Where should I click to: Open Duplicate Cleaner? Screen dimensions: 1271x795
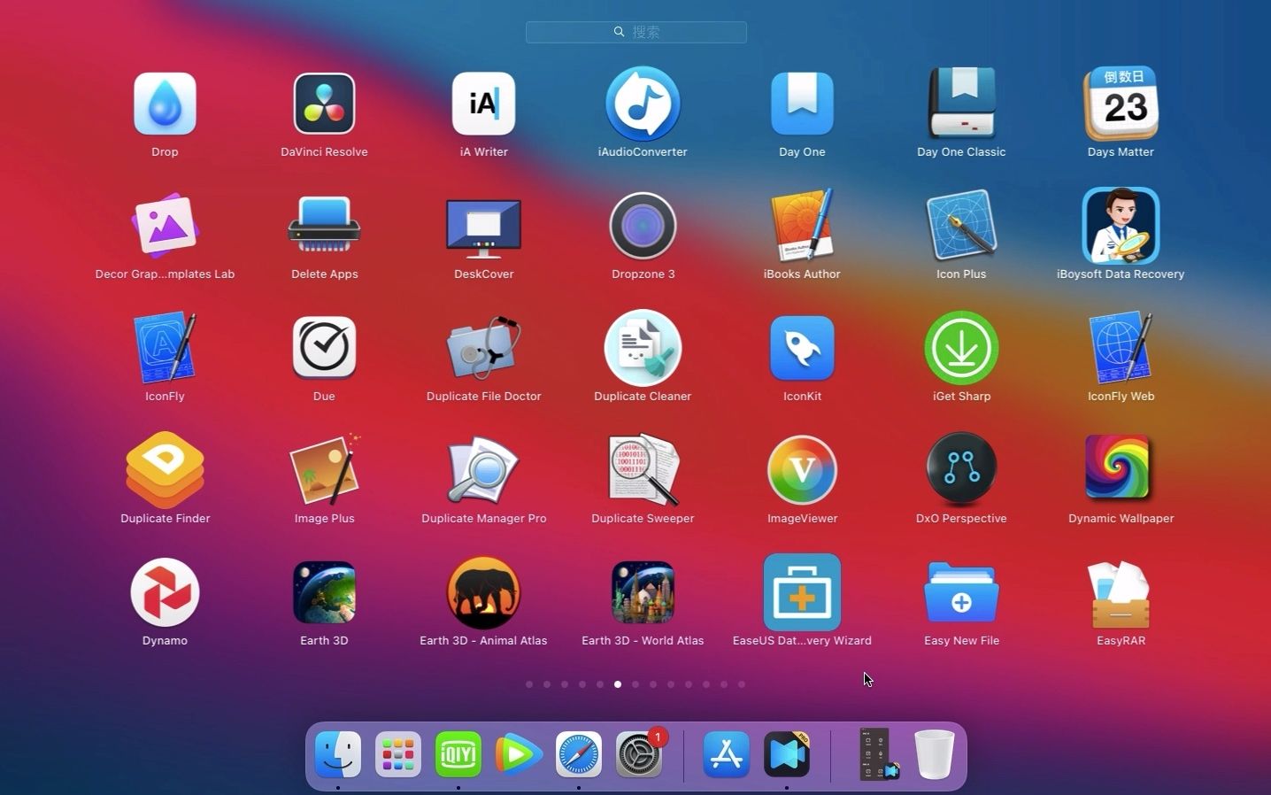click(x=643, y=348)
